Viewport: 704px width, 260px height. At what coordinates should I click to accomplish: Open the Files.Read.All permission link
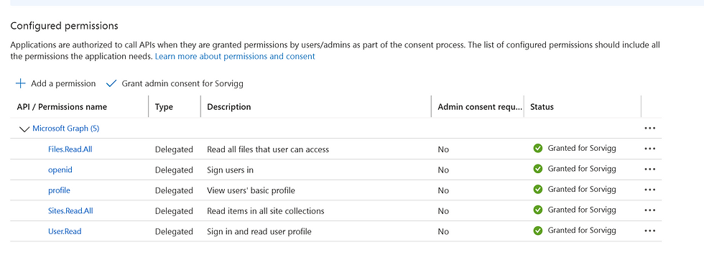click(x=70, y=149)
